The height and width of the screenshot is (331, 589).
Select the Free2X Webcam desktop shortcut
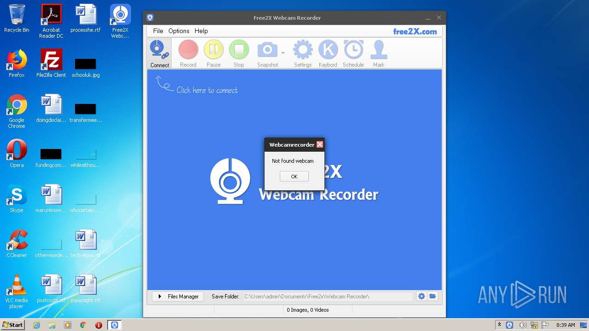click(120, 21)
